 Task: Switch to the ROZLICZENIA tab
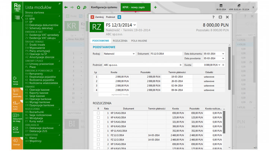click(120, 40)
